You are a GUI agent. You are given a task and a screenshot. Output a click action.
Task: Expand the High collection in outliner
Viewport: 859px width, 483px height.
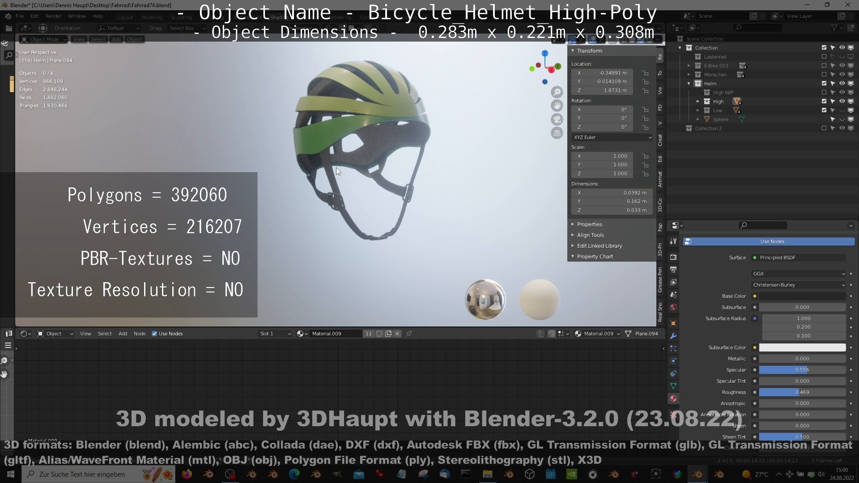coord(698,102)
